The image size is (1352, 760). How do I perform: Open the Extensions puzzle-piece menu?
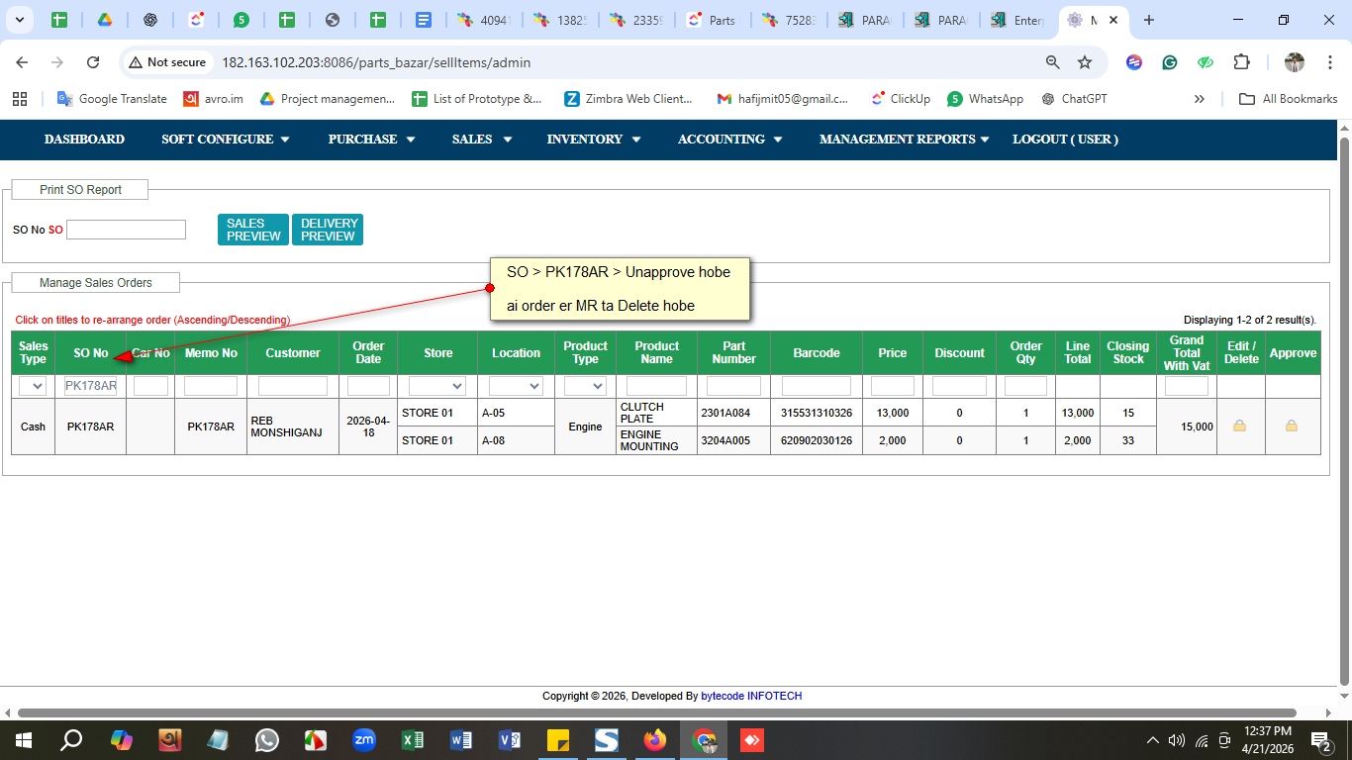[1241, 62]
